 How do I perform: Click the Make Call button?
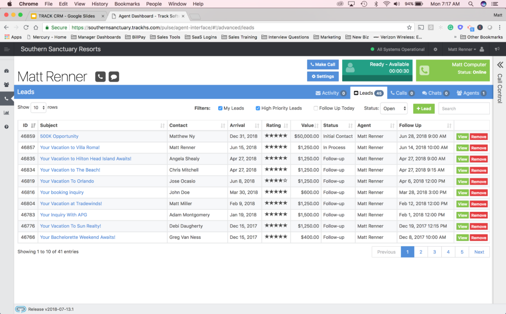[x=322, y=65]
